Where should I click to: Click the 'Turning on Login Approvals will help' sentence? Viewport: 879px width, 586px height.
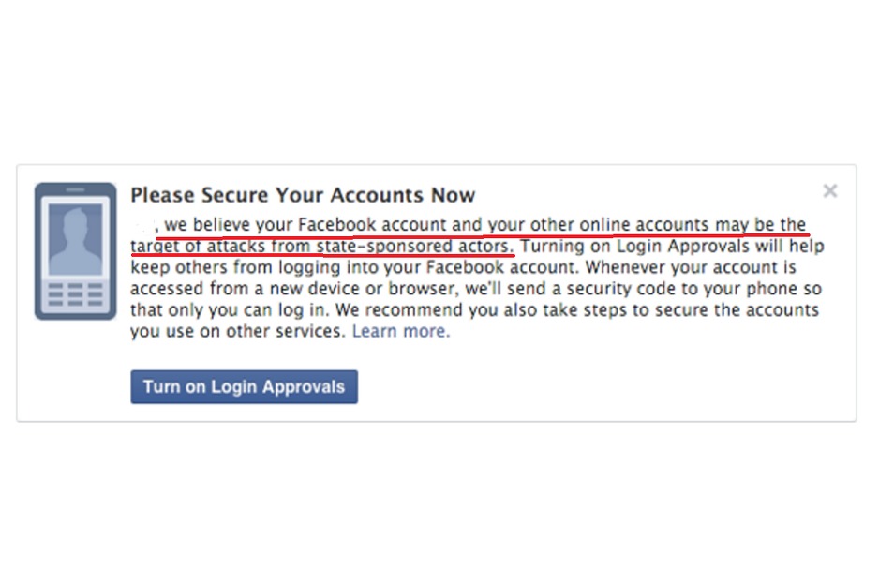tap(672, 247)
